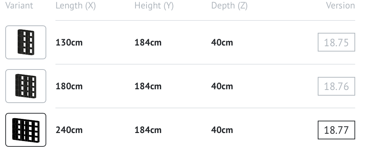Click the Length (X) column header

(x=76, y=6)
